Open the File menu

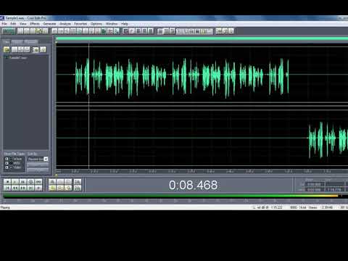click(4, 24)
